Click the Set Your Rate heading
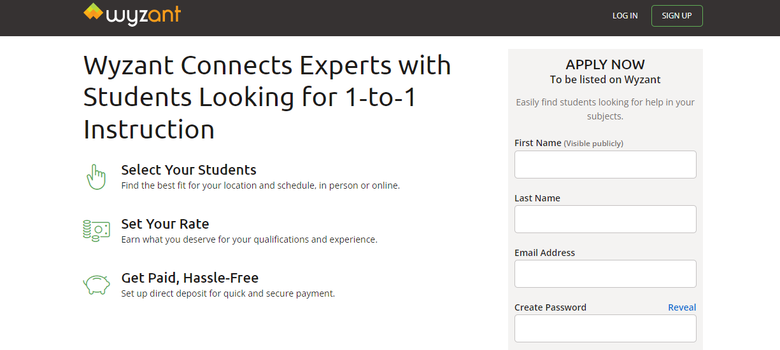This screenshot has height=350, width=780. pos(165,224)
